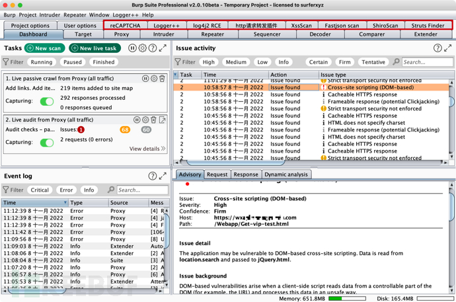Screen dimensions: 456x302
Task: Toggle the High severity filter
Action: pyautogui.click(x=209, y=62)
